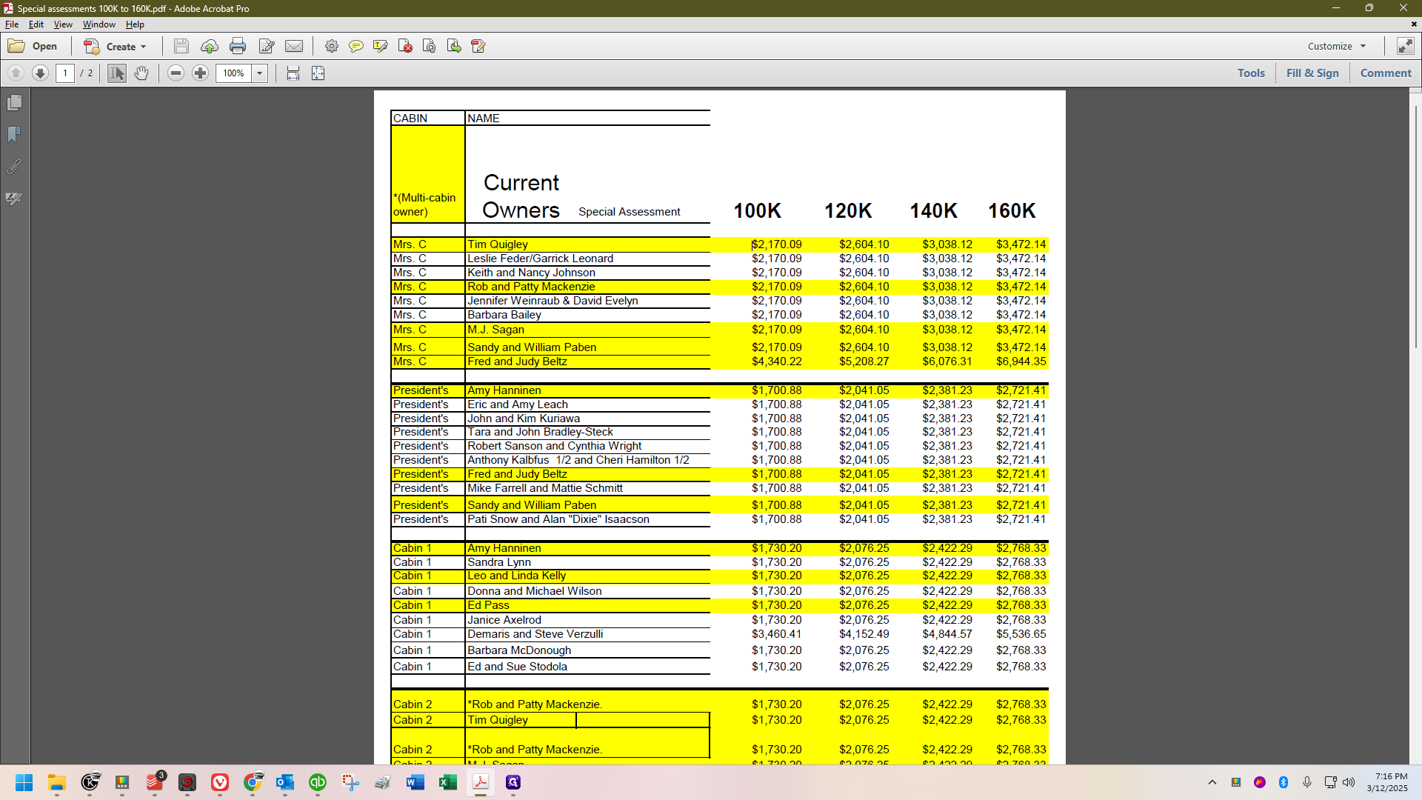Screen dimensions: 1422x800
Task: Toggle the Select tool cursor
Action: 117,73
